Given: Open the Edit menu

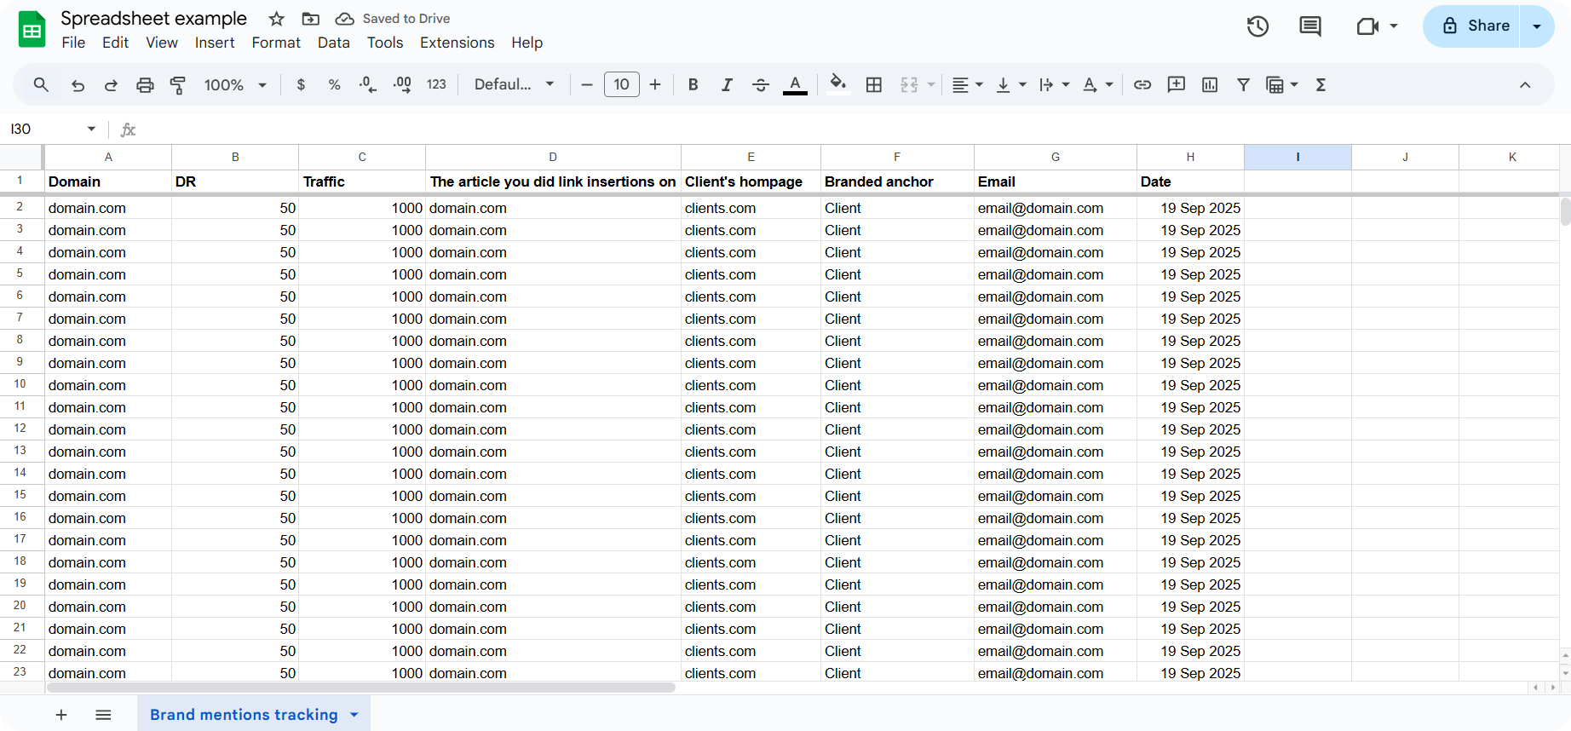Looking at the screenshot, I should [115, 43].
